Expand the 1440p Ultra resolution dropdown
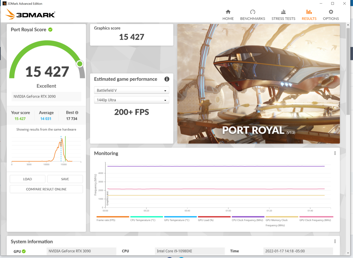The image size is (353, 258). point(132,100)
